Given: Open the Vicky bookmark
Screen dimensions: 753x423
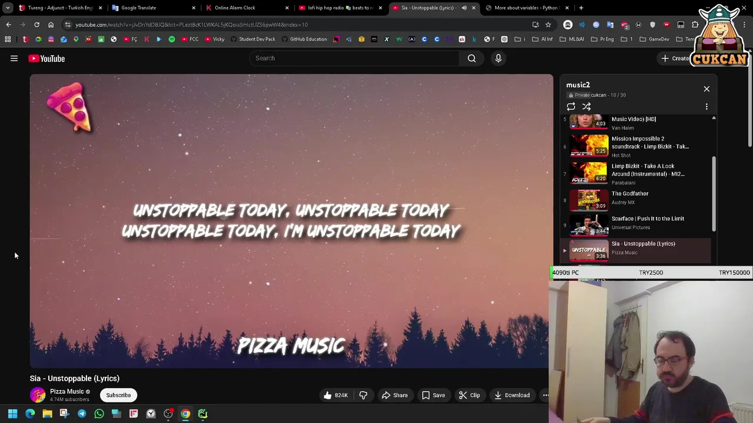Looking at the screenshot, I should coord(215,39).
